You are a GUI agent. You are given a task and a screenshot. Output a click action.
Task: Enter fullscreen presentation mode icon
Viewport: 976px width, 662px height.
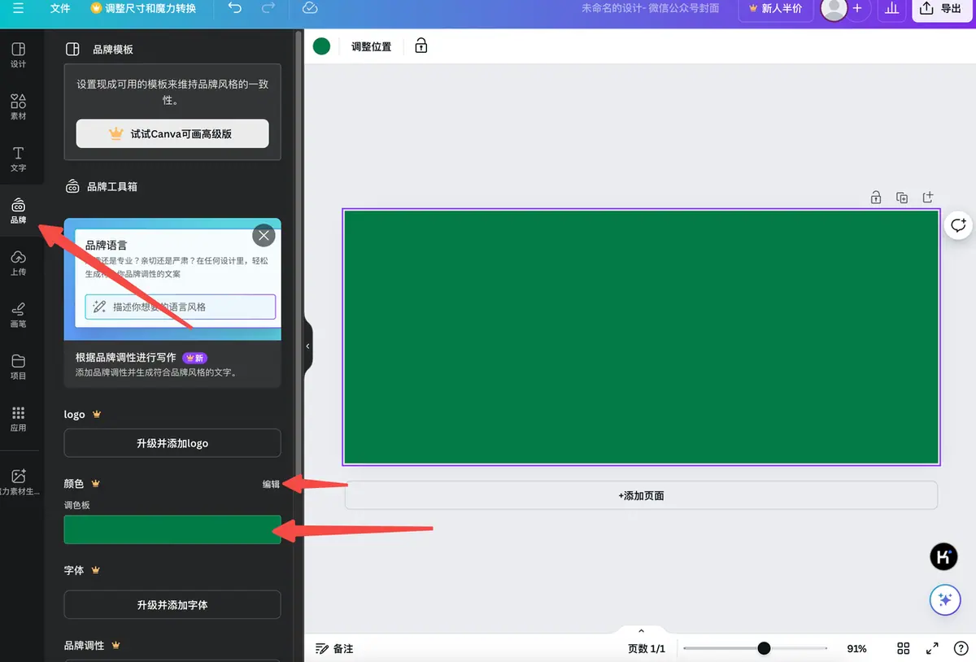click(932, 648)
